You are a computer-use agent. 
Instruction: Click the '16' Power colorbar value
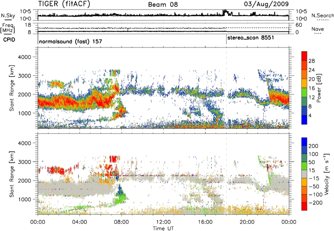tap(311, 88)
